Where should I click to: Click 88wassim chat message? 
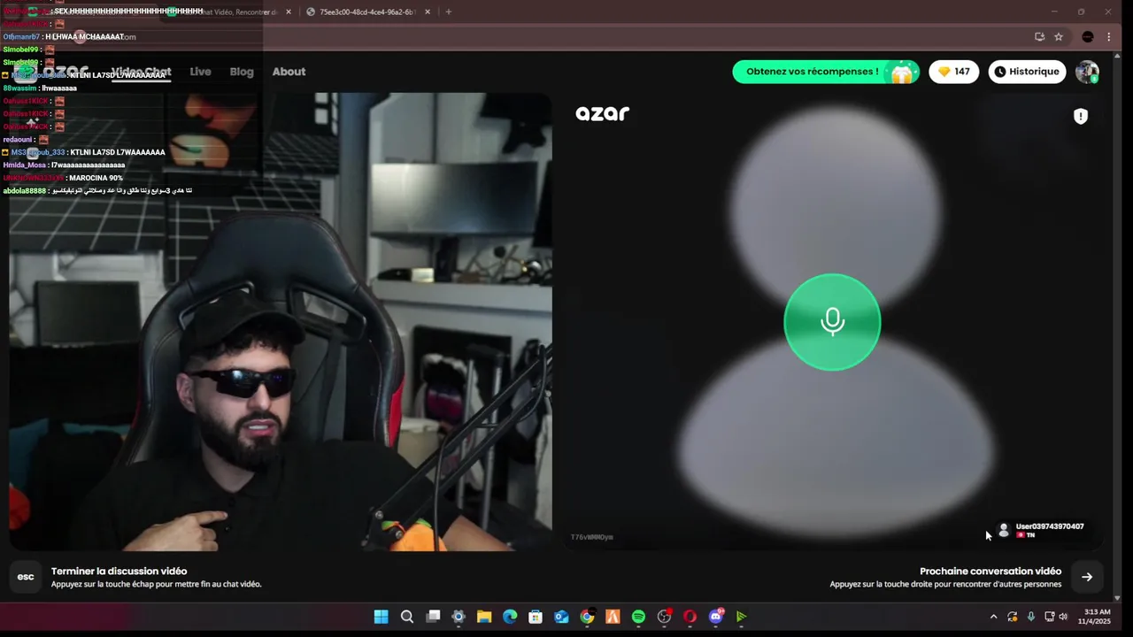40,88
